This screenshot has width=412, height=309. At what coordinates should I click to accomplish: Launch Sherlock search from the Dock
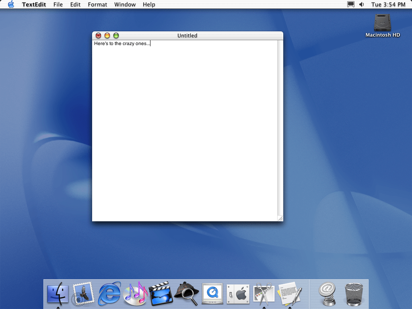pos(187,293)
